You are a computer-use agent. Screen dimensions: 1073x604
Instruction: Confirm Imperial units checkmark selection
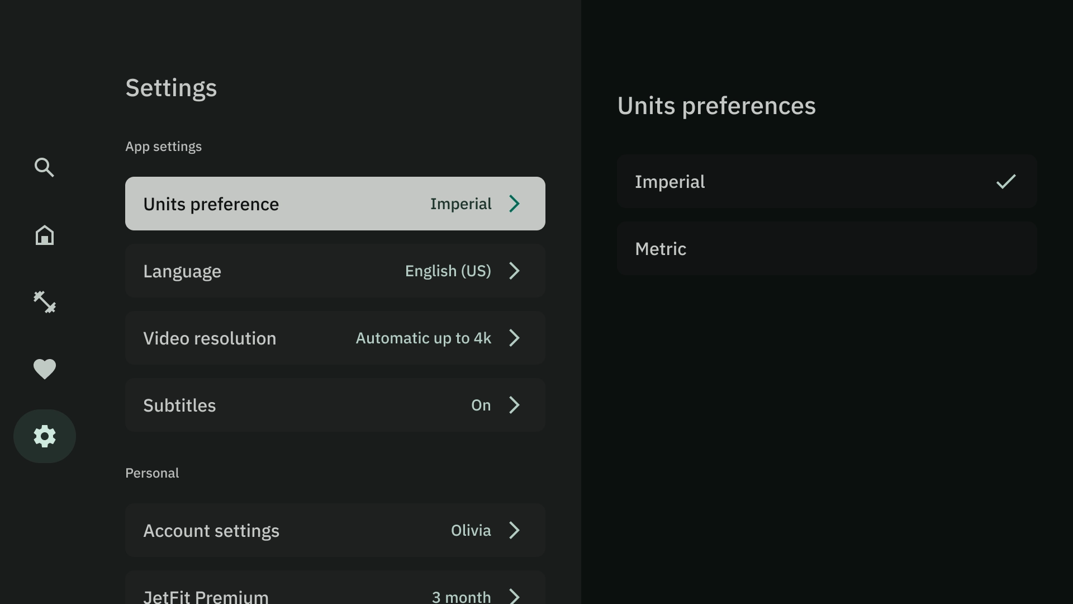[1006, 181]
